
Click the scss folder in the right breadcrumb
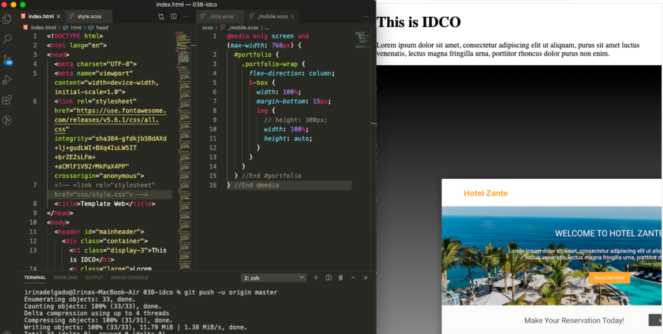tap(208, 27)
